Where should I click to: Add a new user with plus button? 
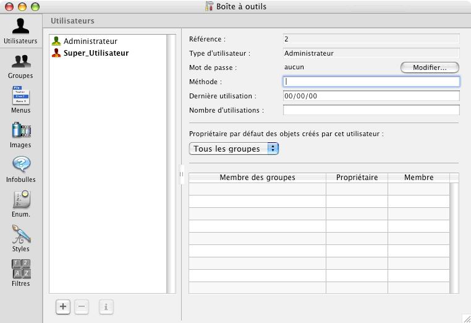tap(63, 306)
